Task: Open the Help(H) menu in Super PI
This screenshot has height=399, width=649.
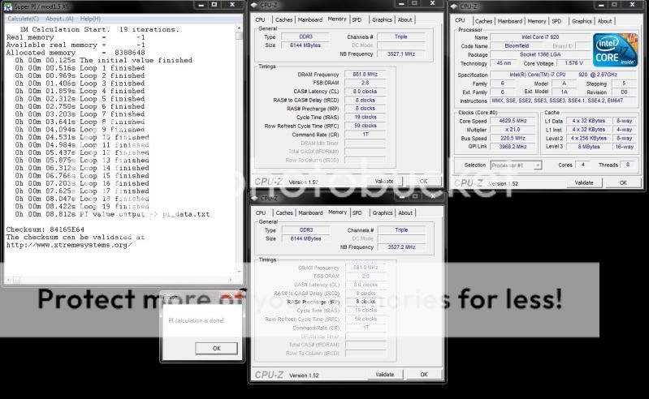Action: (x=90, y=19)
